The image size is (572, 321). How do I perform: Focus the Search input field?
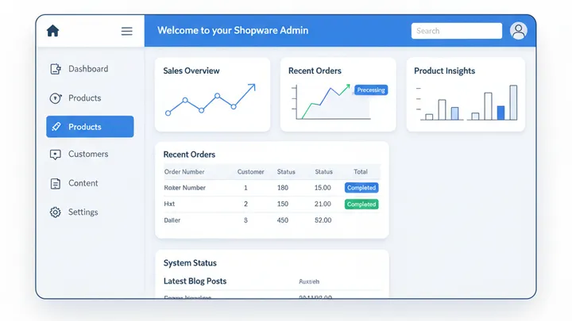tap(456, 31)
